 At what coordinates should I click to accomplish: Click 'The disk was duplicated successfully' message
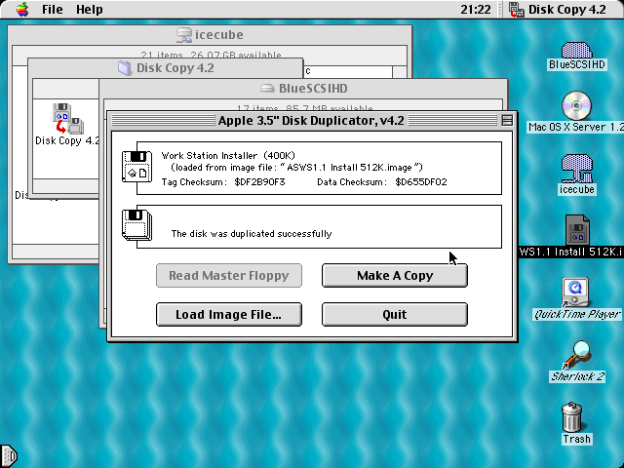[x=252, y=234]
